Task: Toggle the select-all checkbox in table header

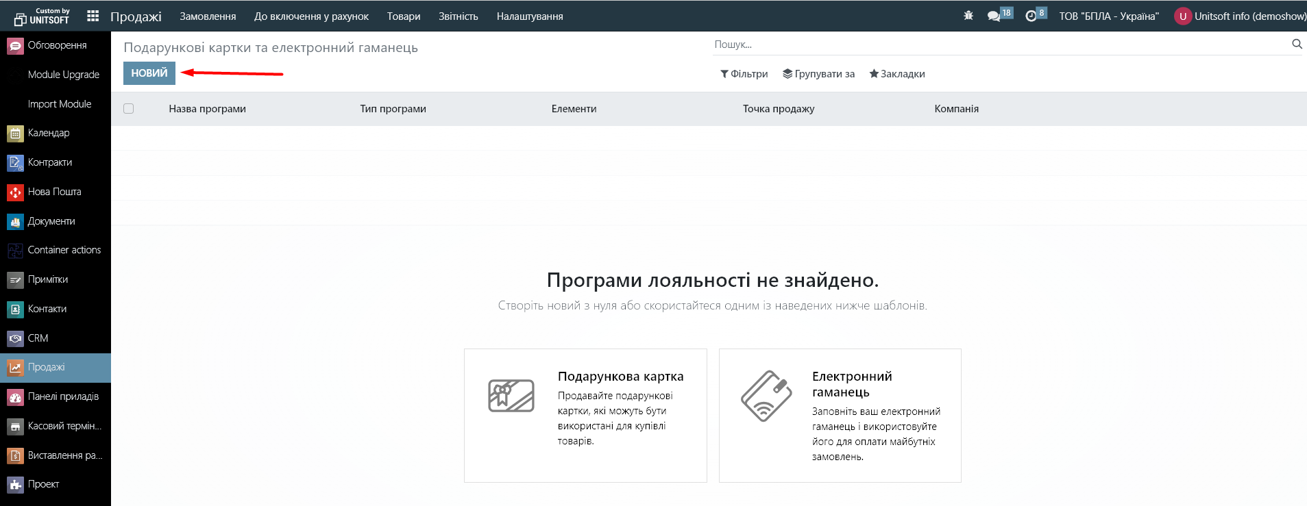Action: click(129, 109)
